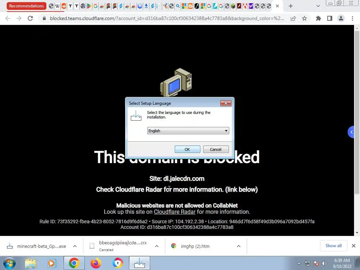Select the active Recommendations tab

26,6
